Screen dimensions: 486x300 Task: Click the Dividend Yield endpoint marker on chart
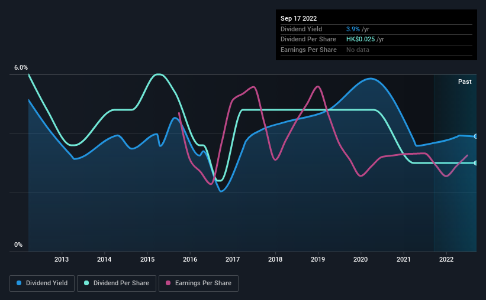coord(475,136)
